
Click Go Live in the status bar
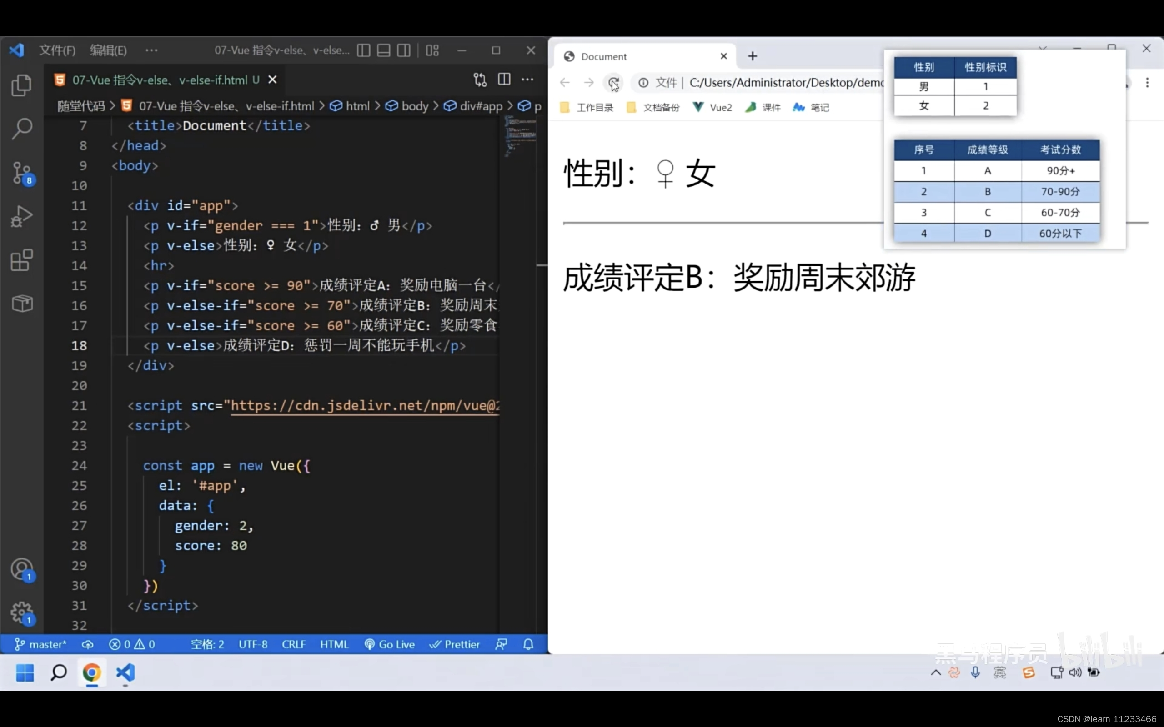pyautogui.click(x=390, y=644)
